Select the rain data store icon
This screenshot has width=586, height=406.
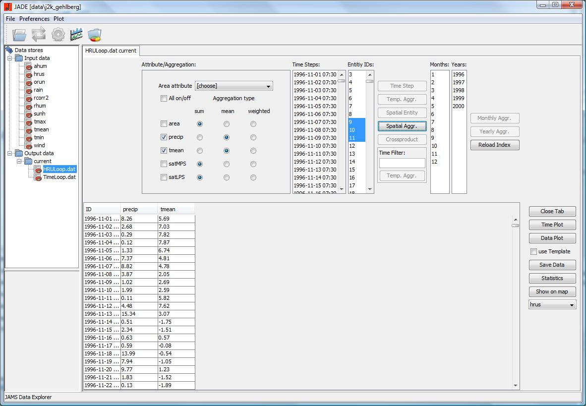pos(28,90)
